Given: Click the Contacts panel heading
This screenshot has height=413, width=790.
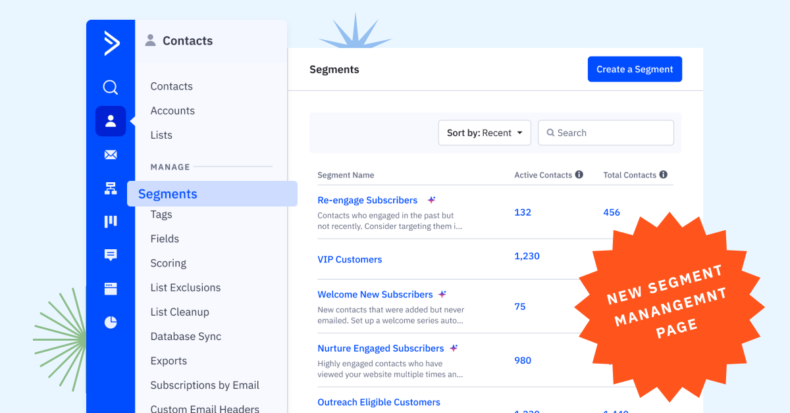Looking at the screenshot, I should (x=188, y=41).
